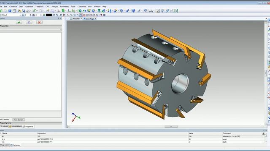The width and height of the screenshot is (270, 151).
Task: Click the blue cube new 3D model icon
Action: pyautogui.click(x=10, y=11)
